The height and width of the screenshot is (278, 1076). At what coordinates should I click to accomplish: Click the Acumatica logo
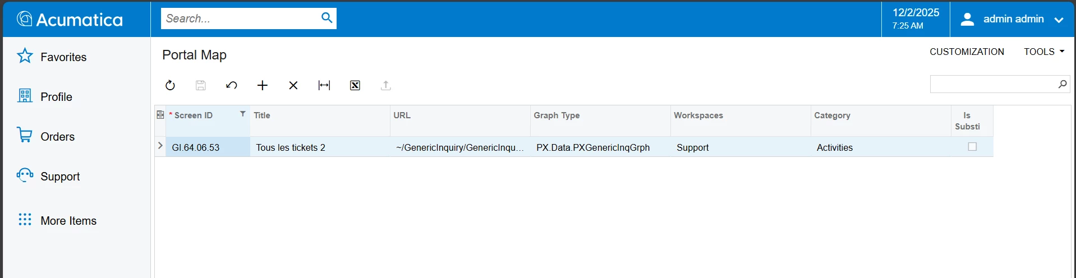pyautogui.click(x=70, y=20)
